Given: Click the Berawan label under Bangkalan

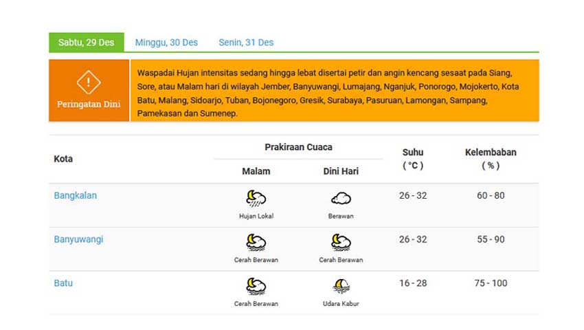Looking at the screenshot, I should pos(341,216).
